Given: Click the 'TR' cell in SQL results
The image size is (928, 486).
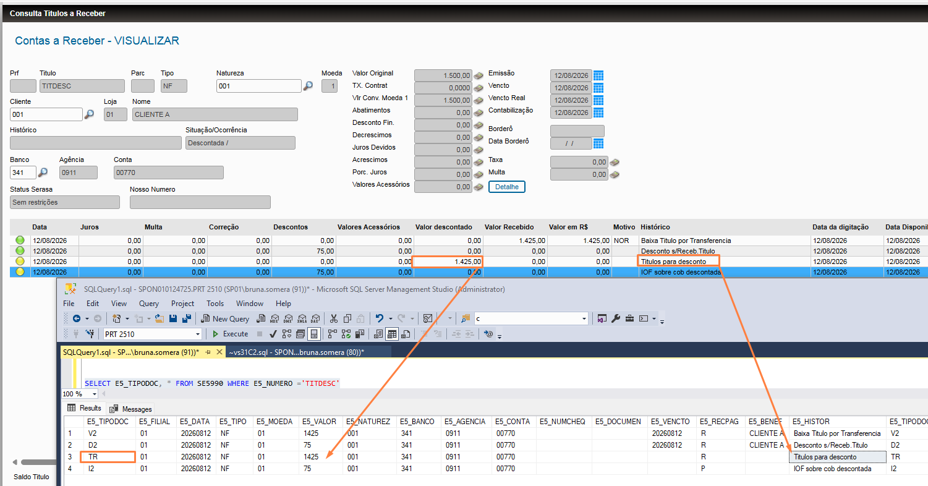Looking at the screenshot, I should [x=108, y=457].
